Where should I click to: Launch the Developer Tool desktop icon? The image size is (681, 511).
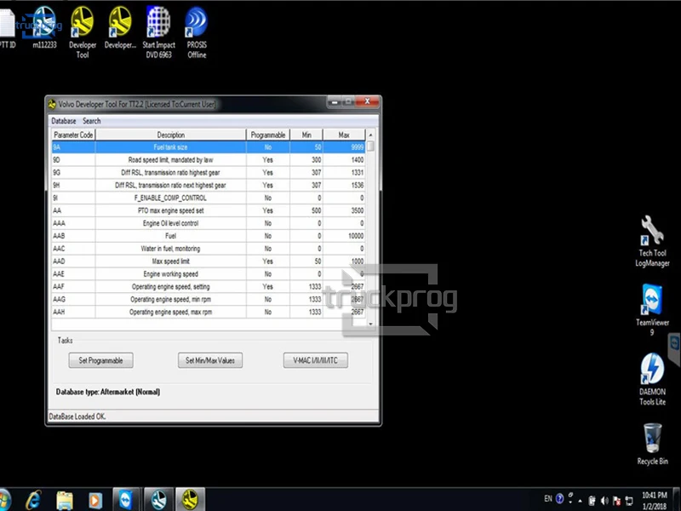[x=83, y=32]
